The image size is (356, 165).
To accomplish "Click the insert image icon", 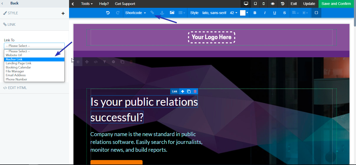I will pos(172,12).
